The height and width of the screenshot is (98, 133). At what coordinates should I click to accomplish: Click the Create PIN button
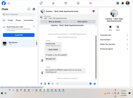pos(19,35)
